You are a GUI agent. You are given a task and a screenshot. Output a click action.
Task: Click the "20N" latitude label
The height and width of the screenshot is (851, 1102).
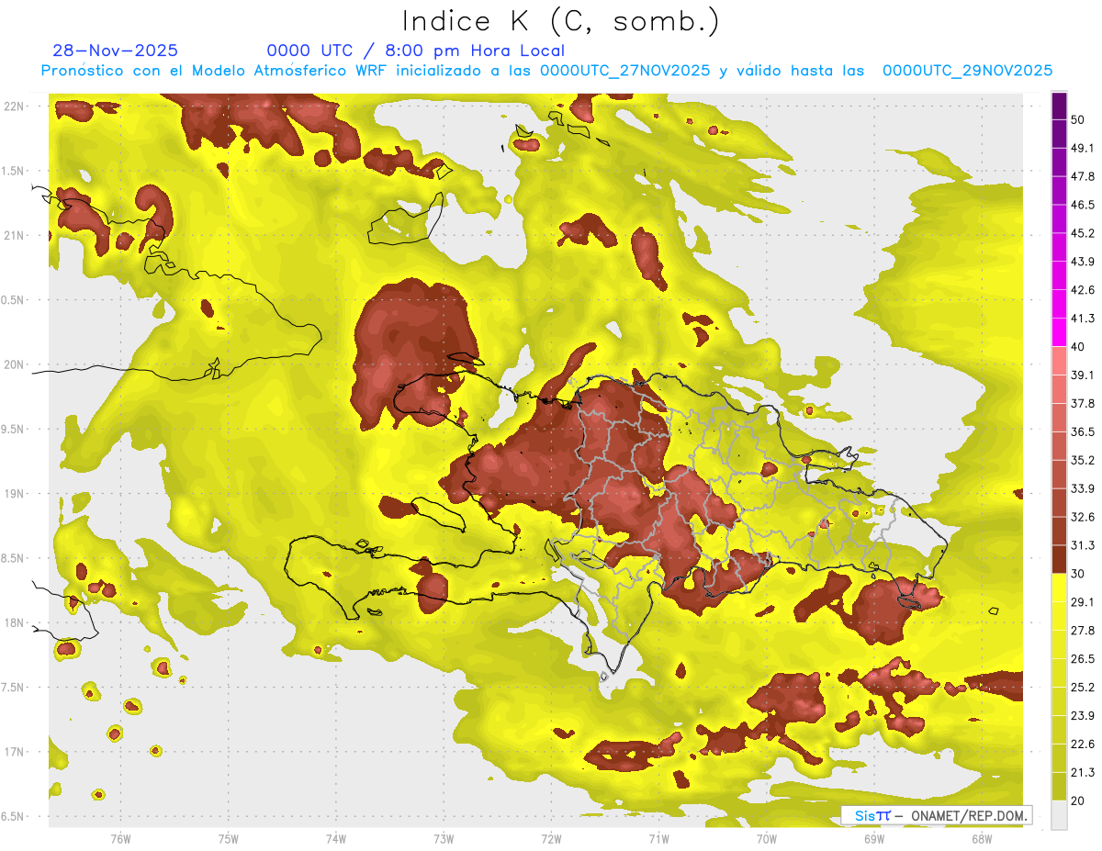15,364
